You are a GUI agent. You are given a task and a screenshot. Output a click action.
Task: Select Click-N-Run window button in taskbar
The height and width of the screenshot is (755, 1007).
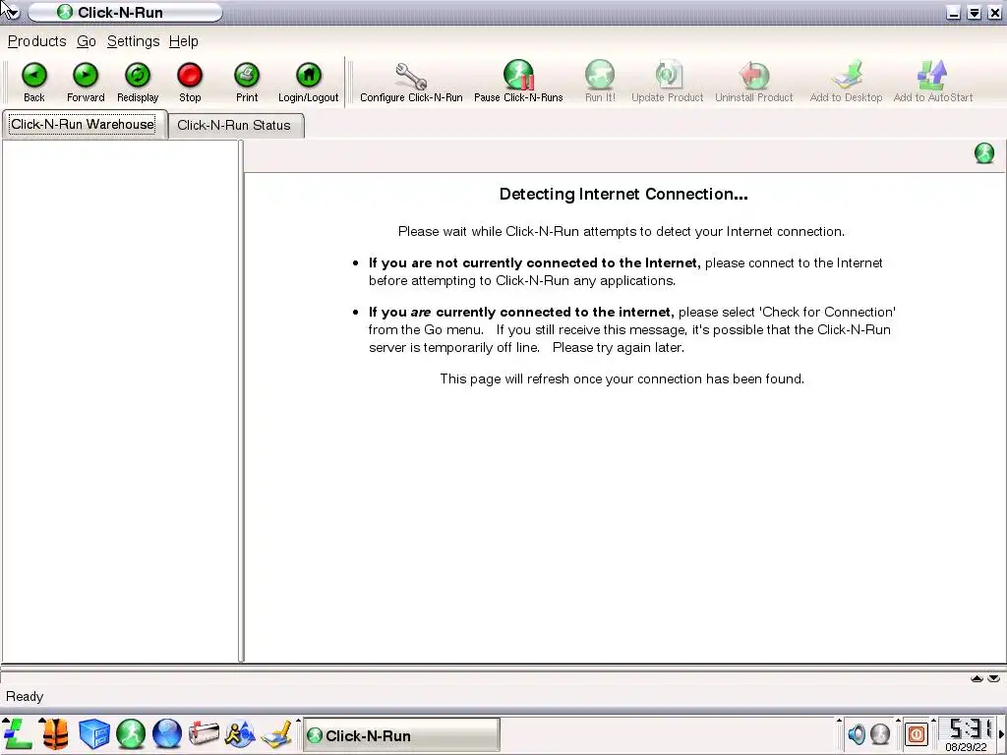coord(401,735)
